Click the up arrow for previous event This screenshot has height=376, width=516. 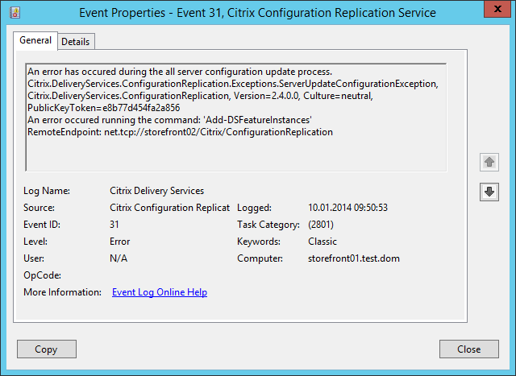coord(489,162)
